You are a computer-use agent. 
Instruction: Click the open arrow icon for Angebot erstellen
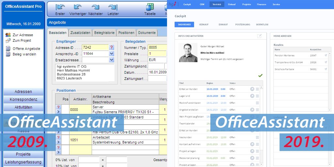point(252,110)
